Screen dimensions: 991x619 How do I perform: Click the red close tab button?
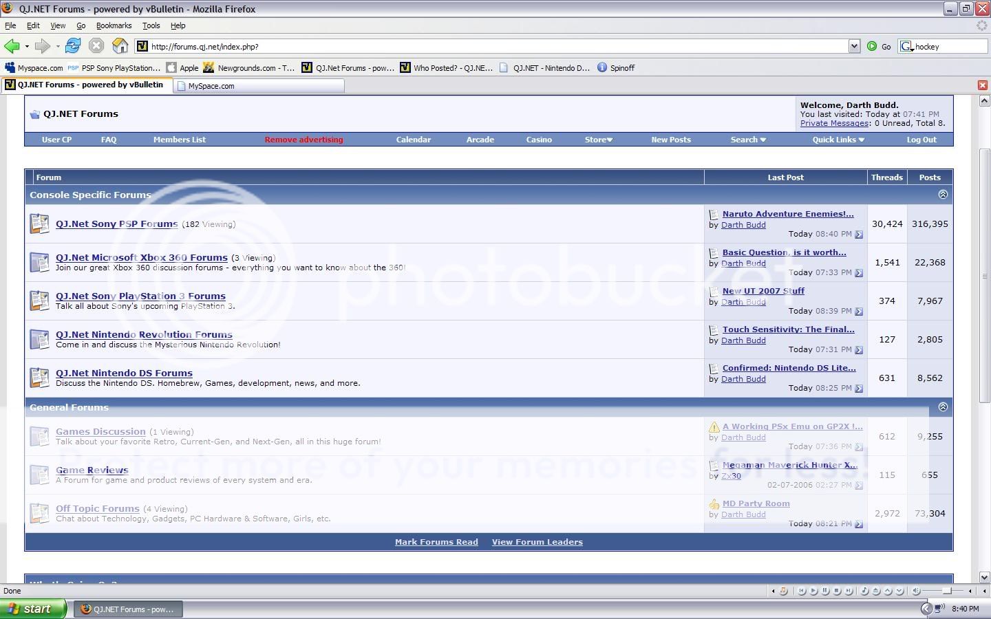(x=983, y=85)
